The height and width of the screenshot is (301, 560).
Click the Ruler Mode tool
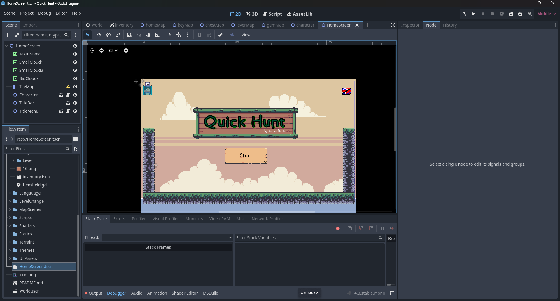point(157,35)
